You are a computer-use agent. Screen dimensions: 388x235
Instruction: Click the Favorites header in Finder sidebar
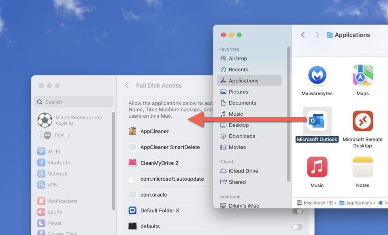click(x=229, y=49)
